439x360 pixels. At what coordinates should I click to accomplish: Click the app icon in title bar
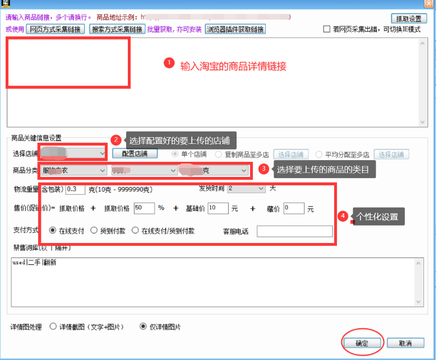coord(6,3)
